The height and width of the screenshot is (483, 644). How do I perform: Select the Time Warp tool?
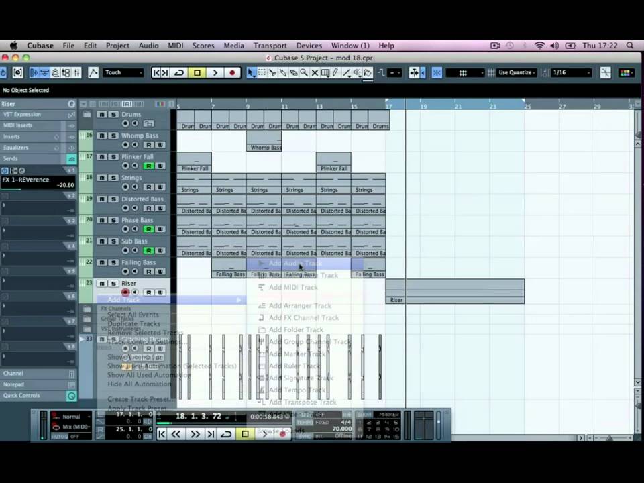[x=325, y=73]
